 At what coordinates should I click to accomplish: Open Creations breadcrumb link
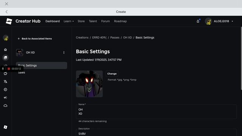point(82,37)
